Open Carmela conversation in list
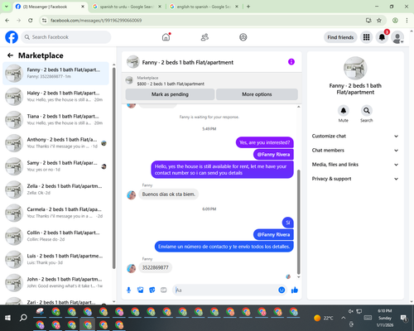Screen dimensions: 414x331 pos(56,213)
